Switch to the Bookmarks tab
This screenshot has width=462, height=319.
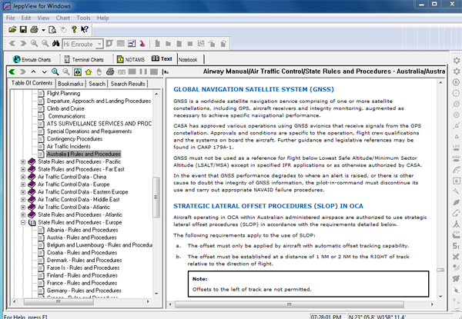point(70,84)
